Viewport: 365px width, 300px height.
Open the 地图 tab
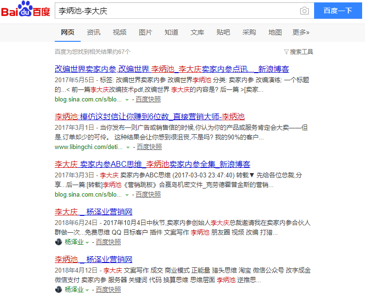click(x=275, y=32)
